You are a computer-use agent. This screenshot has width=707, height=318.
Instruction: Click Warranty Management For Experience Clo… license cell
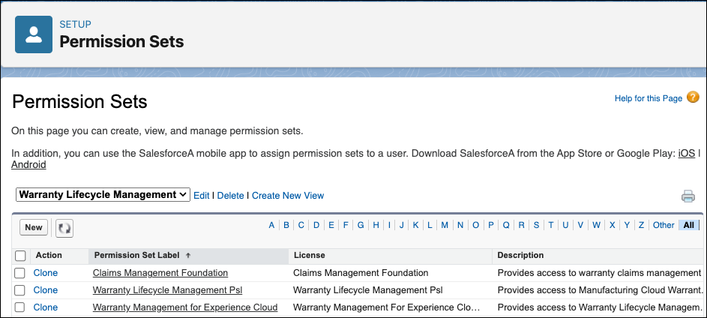coord(386,307)
